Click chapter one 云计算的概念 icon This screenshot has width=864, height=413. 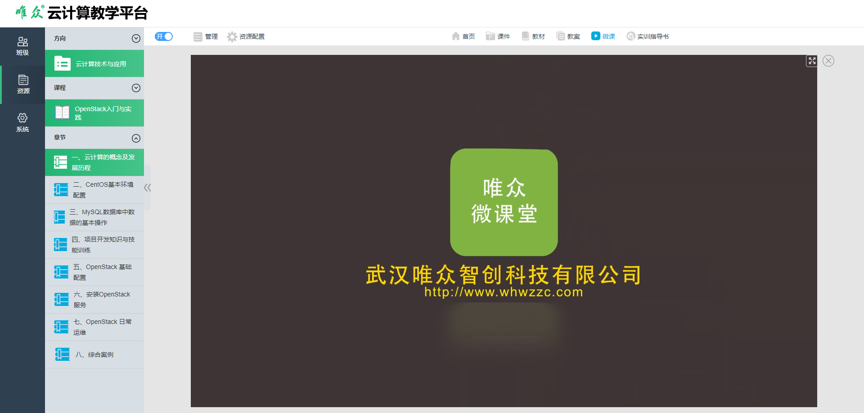click(60, 162)
